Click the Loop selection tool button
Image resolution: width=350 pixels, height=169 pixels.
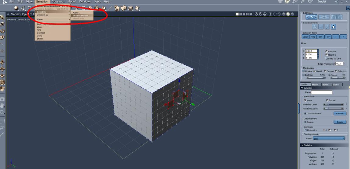click(x=305, y=37)
